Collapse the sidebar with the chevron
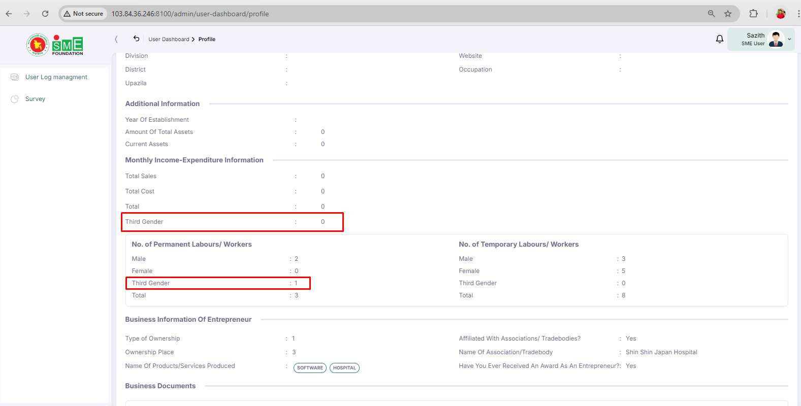This screenshot has width=801, height=406. (116, 39)
